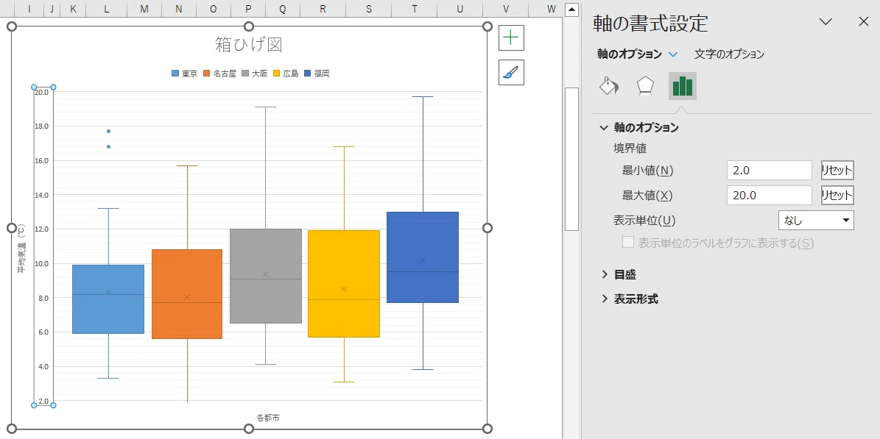Click the 広島 legend entry
Screen dimensions: 880x439
point(286,74)
